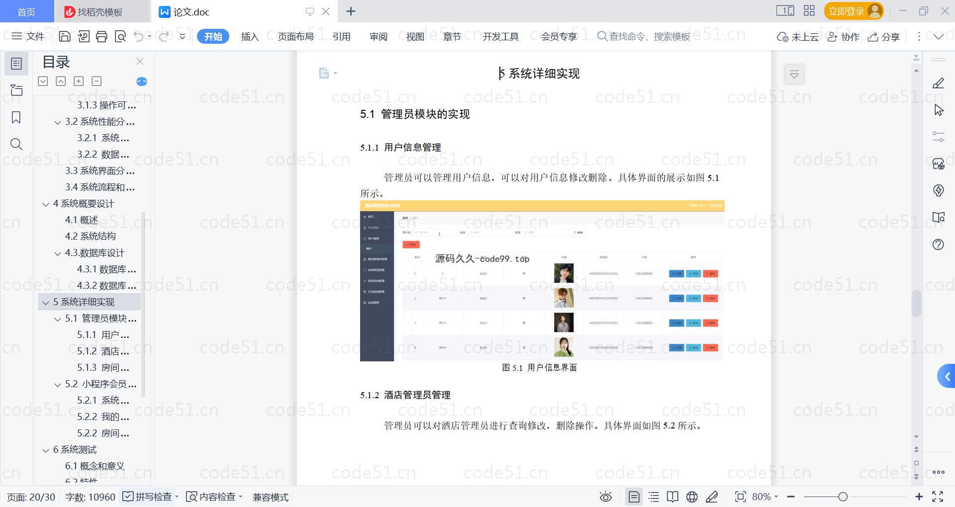The width and height of the screenshot is (955, 507).
Task: Open the reading book icon in right sidebar
Action: [x=938, y=217]
